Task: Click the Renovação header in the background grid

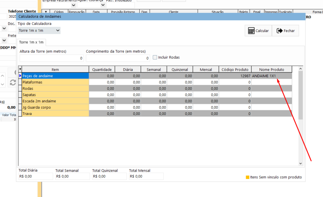Action: [77, 12]
